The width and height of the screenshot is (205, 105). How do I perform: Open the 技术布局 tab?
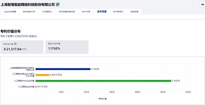click(86, 12)
